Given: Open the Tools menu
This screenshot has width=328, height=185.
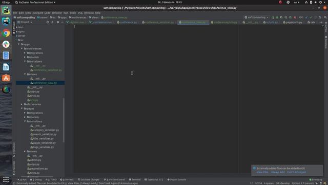Looking at the screenshot, I should point(73,13).
